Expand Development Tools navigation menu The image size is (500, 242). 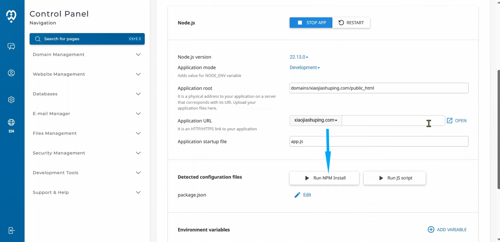(87, 173)
